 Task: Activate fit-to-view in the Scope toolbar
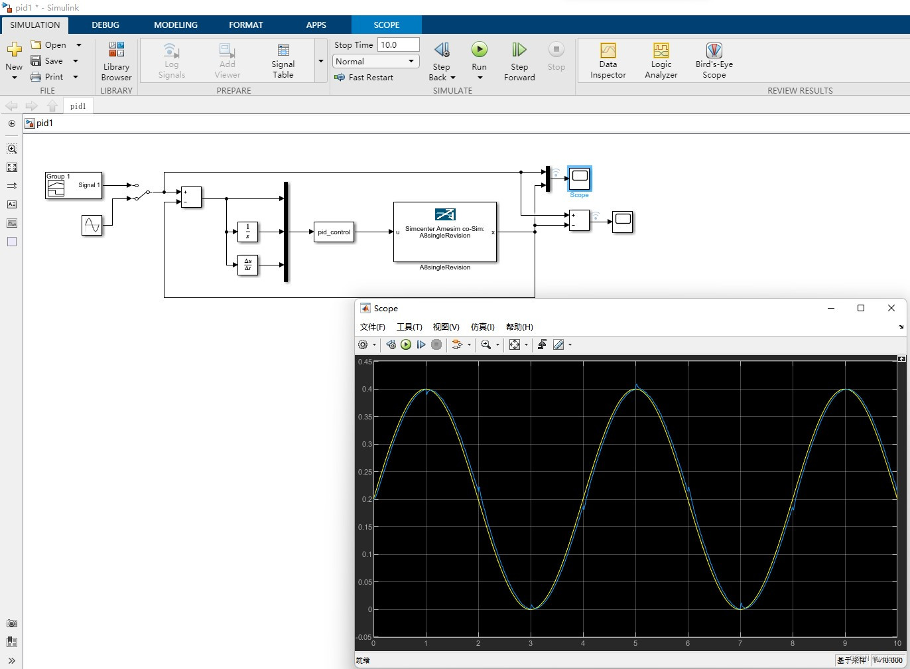515,344
